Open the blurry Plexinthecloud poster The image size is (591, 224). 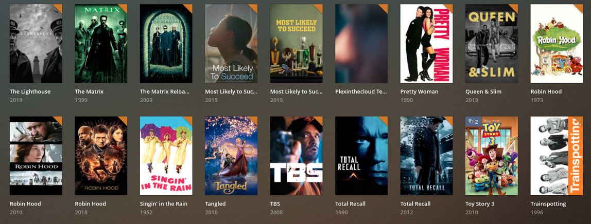coord(361,44)
